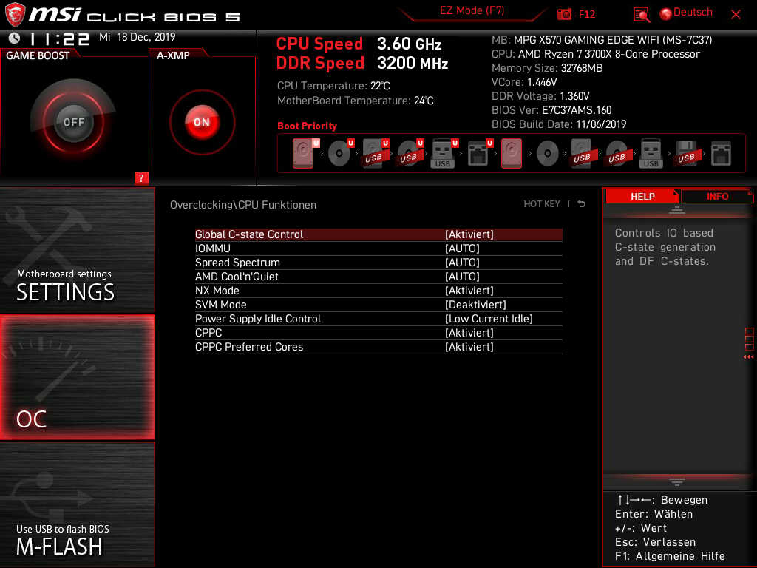Screen dimensions: 757x568
Task: Click the red globe language icon
Action: (x=666, y=14)
